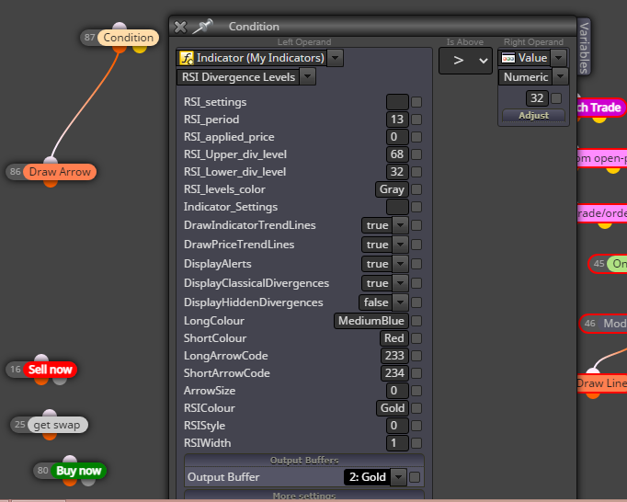This screenshot has width=627, height=502.
Task: Edit the RSIWidth value 1
Action: tap(397, 443)
